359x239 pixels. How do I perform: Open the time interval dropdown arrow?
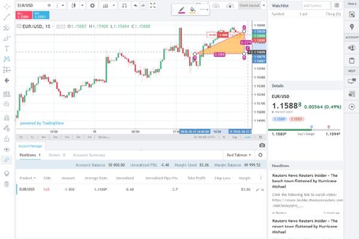point(62,5)
